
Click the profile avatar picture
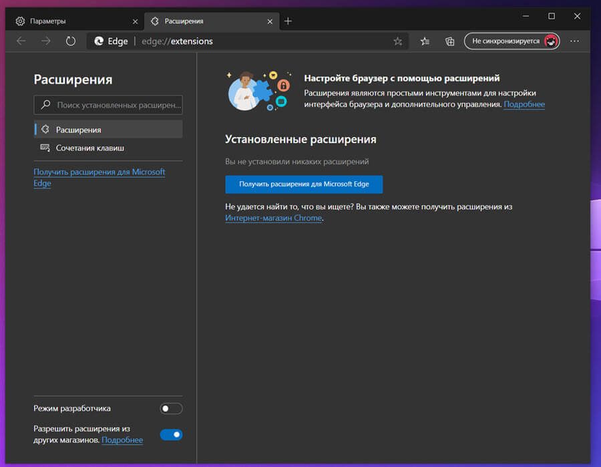(551, 41)
